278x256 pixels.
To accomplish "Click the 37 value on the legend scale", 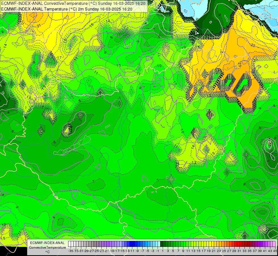I will [255, 251].
